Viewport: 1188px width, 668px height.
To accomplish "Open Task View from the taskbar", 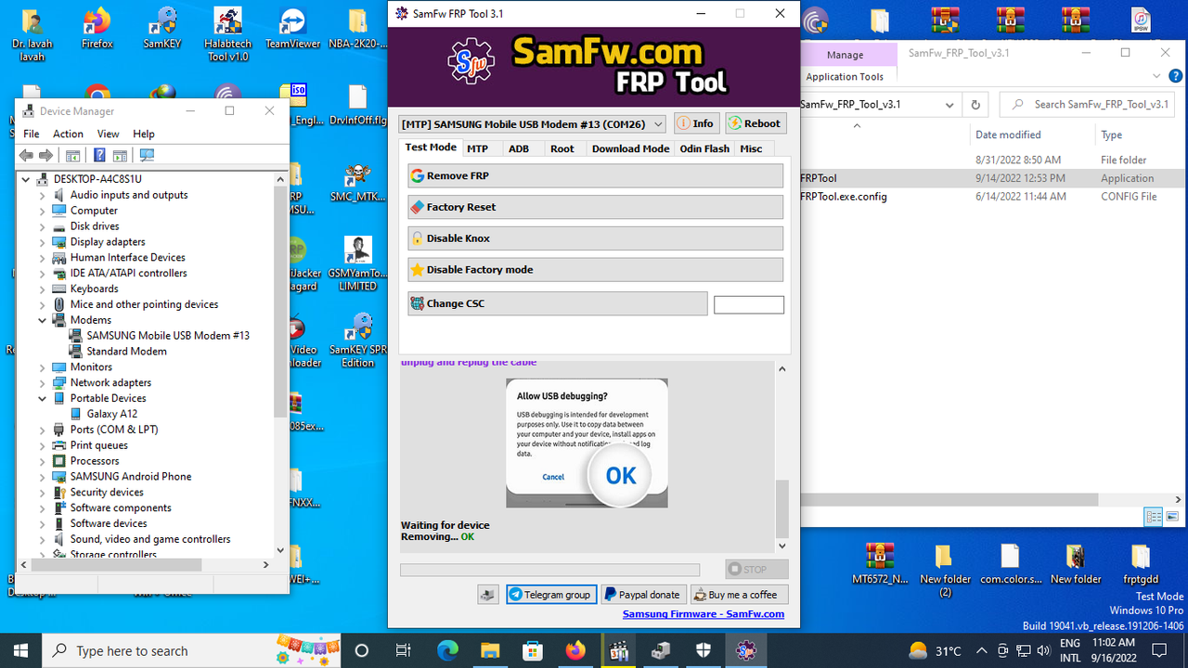I will (404, 650).
